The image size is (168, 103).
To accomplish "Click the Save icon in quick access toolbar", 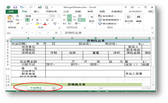I will pos(15,7).
